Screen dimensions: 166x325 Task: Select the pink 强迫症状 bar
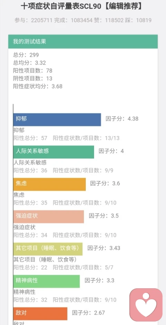pyautogui.click(x=49, y=217)
